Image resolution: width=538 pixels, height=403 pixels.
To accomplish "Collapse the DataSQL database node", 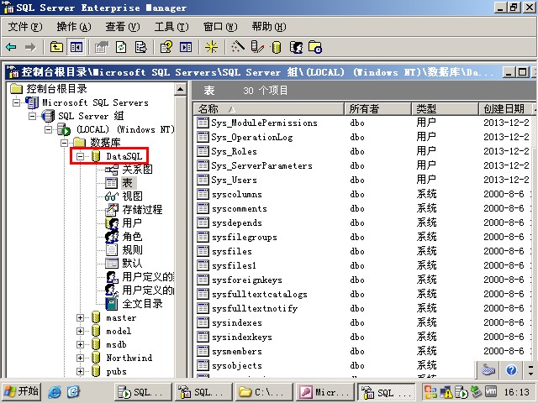I will (x=81, y=156).
